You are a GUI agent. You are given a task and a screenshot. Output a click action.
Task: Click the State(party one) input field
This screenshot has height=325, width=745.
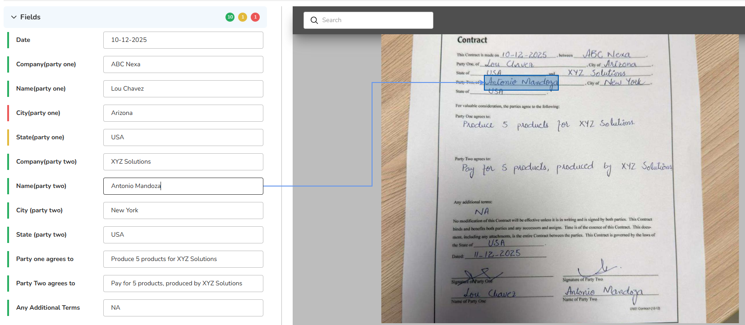pyautogui.click(x=183, y=137)
